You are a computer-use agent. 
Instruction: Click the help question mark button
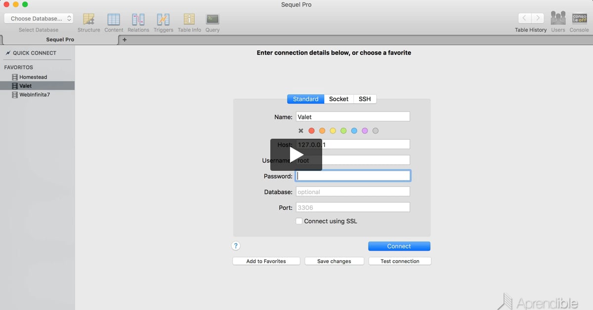(236, 246)
